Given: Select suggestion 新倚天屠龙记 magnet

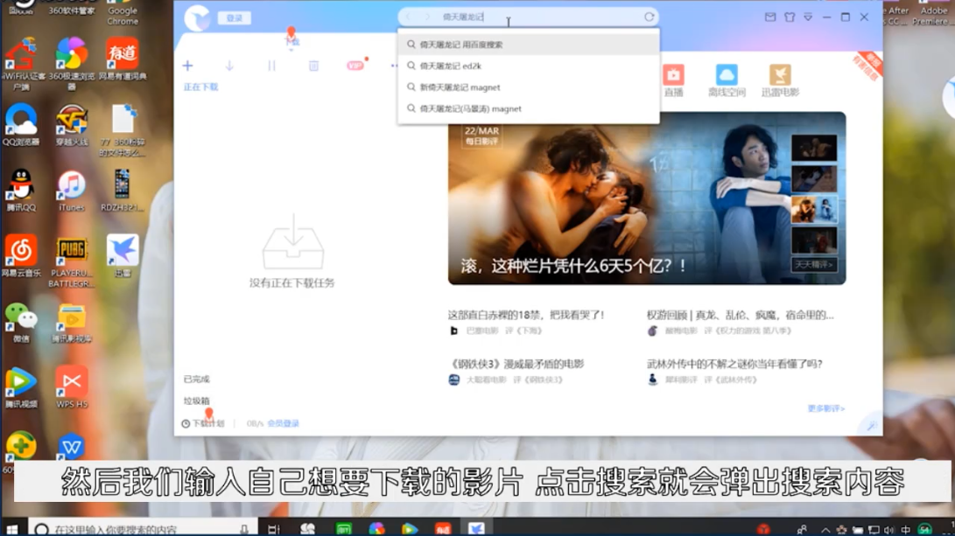Looking at the screenshot, I should (x=460, y=87).
